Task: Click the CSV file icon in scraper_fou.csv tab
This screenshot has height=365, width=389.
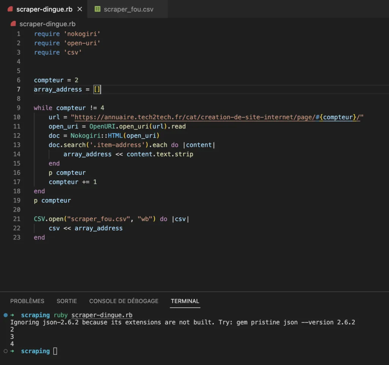Action: pos(98,9)
